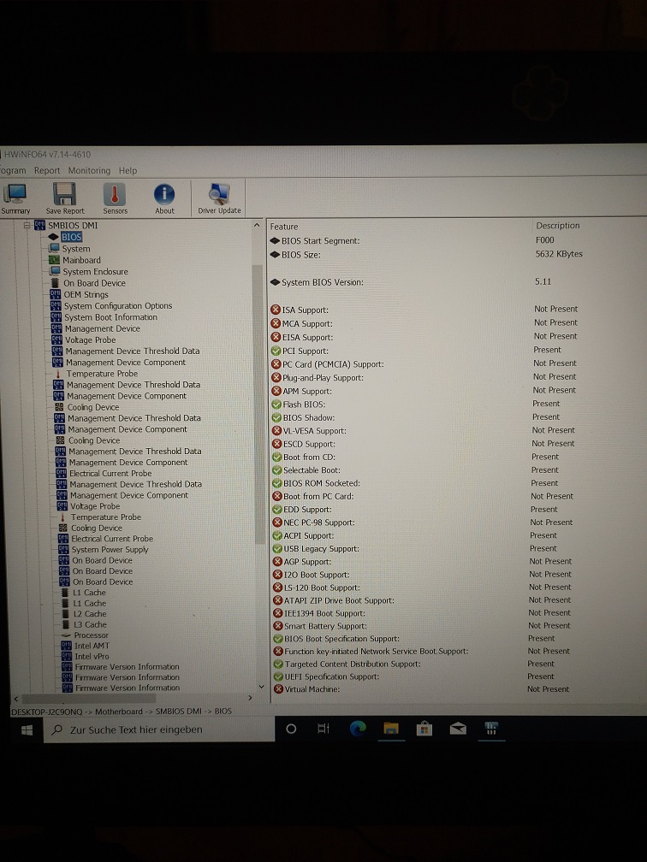Screen dimensions: 647x862
Task: Click the System Enclosure monitor icon
Action: pos(55,272)
